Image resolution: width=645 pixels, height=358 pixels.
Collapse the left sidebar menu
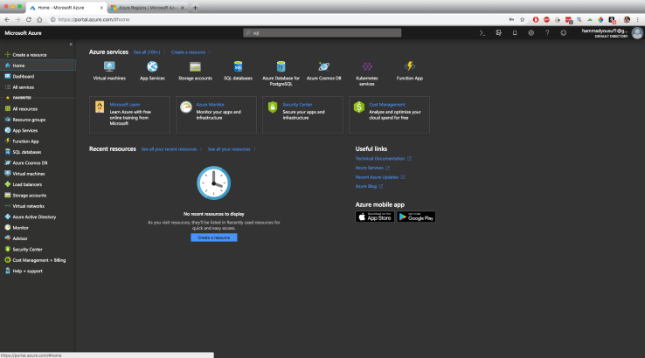[71, 44]
